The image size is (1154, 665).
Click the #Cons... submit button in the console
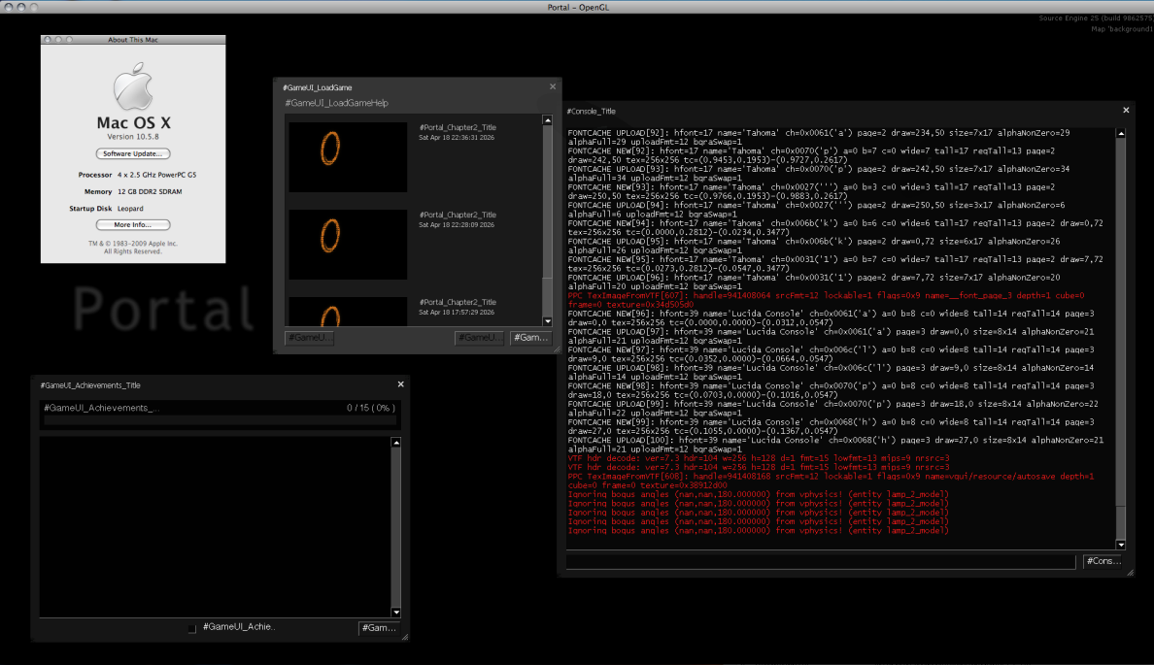coord(1103,561)
